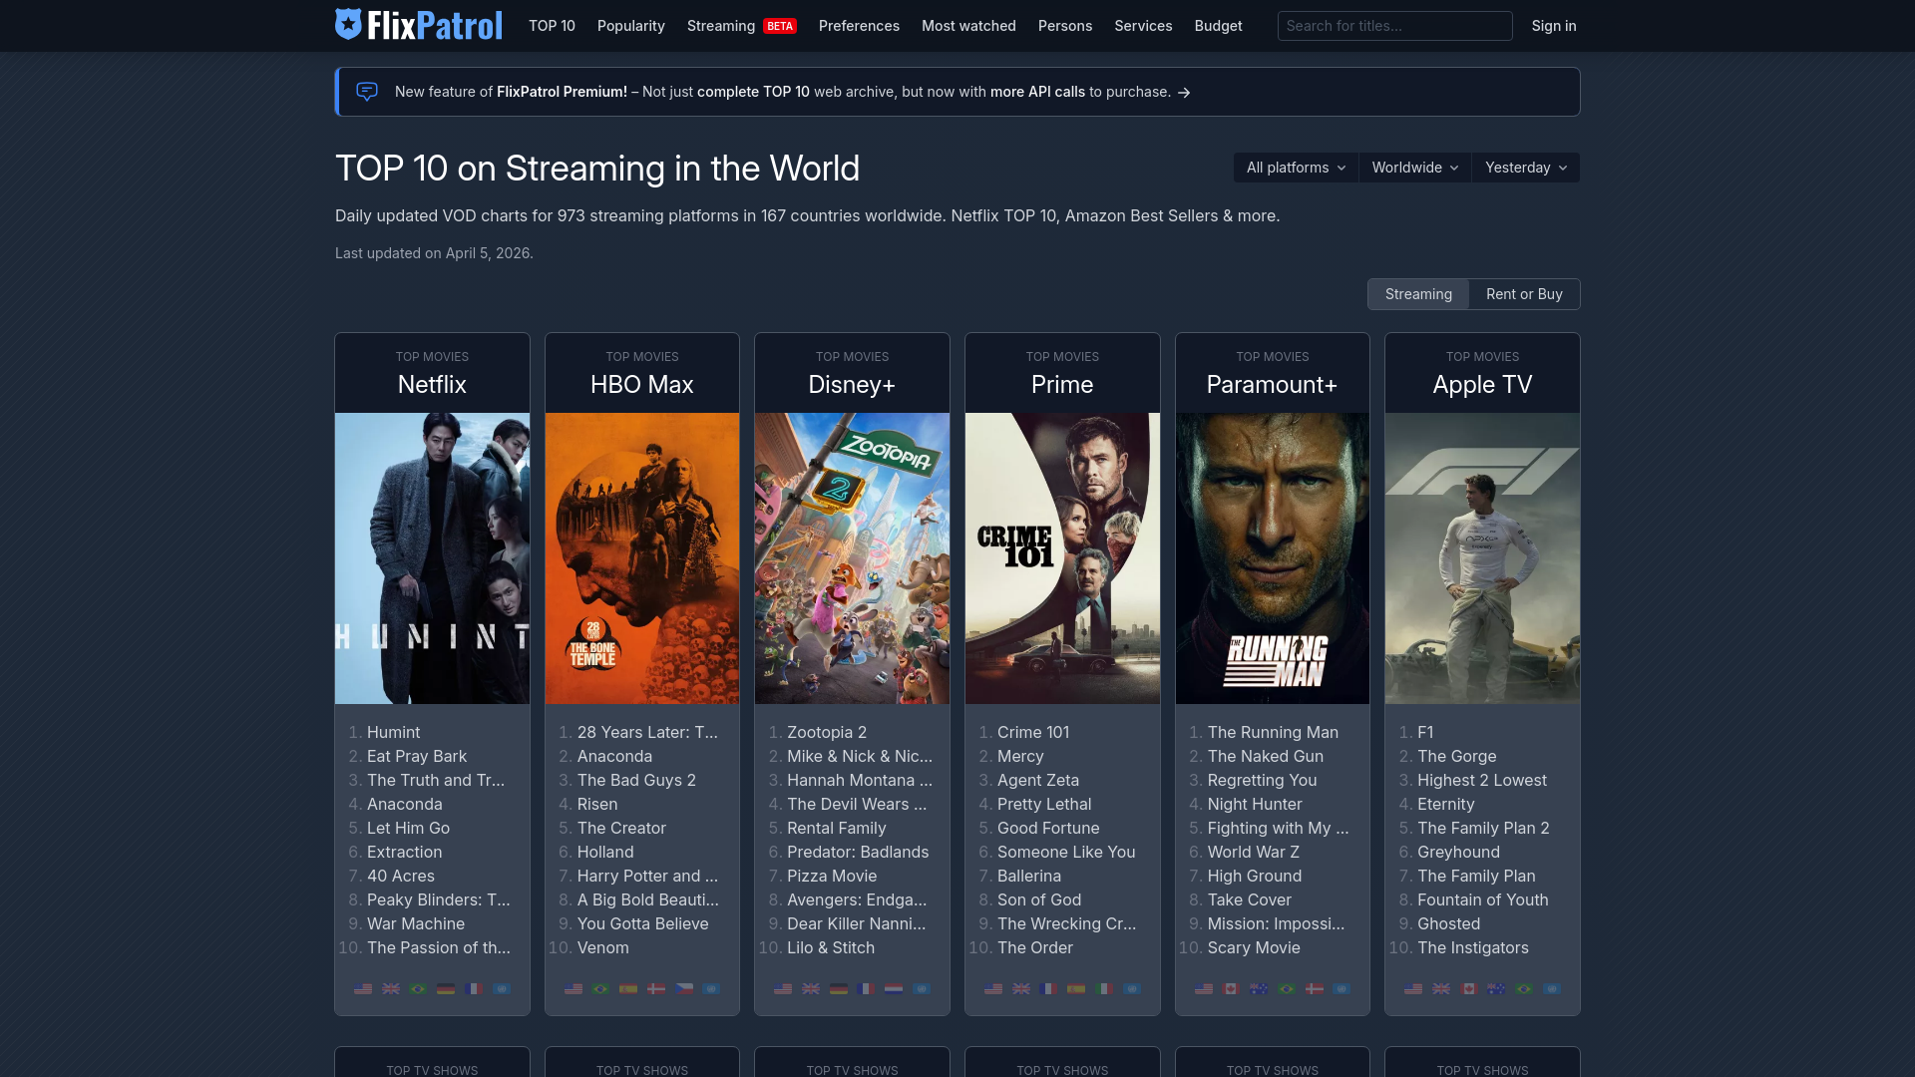The height and width of the screenshot is (1077, 1915).
Task: Open the Crime 101 poster on Prime
Action: tap(1062, 558)
